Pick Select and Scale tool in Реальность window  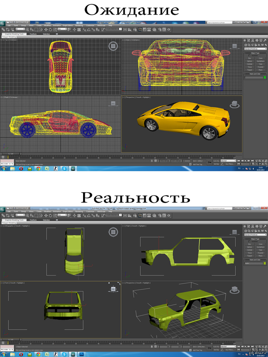pos(55,215)
